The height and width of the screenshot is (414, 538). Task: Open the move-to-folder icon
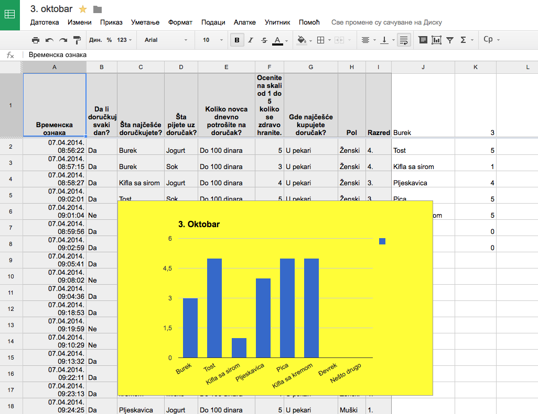click(x=98, y=9)
